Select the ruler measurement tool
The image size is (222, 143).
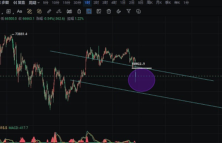(x=49, y=11)
